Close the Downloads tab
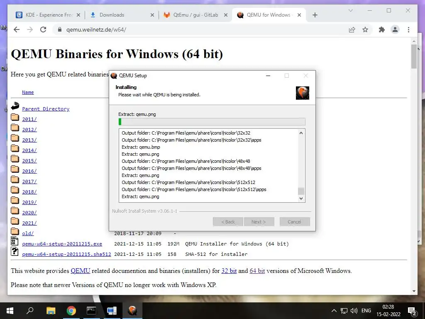425x319 pixels. tap(152, 15)
